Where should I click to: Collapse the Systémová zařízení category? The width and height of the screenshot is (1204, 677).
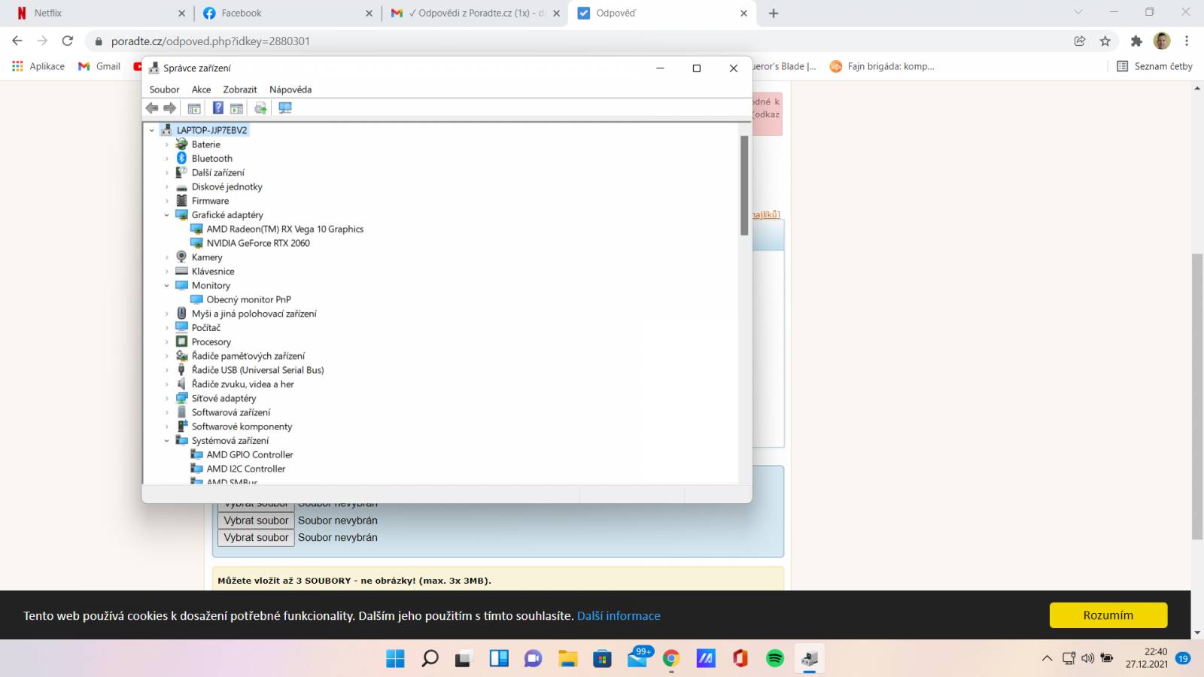167,441
